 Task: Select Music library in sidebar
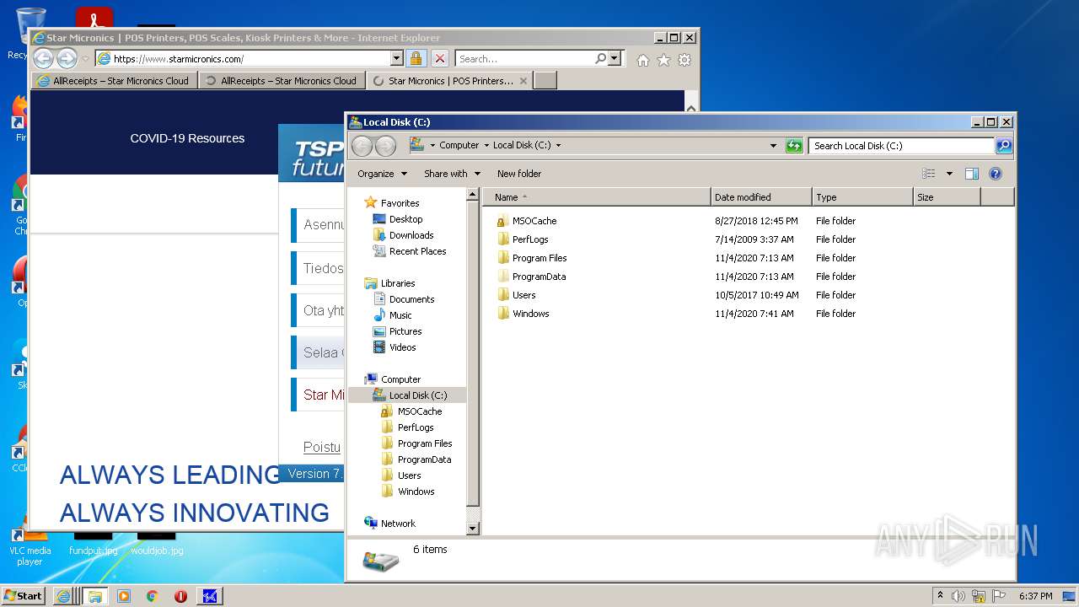[400, 315]
